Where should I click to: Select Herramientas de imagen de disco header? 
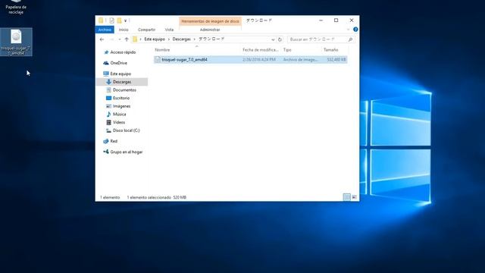[x=210, y=21]
